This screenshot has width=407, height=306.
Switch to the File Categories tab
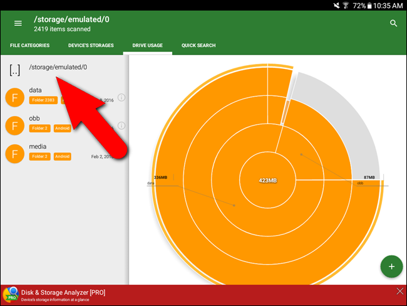(x=30, y=46)
